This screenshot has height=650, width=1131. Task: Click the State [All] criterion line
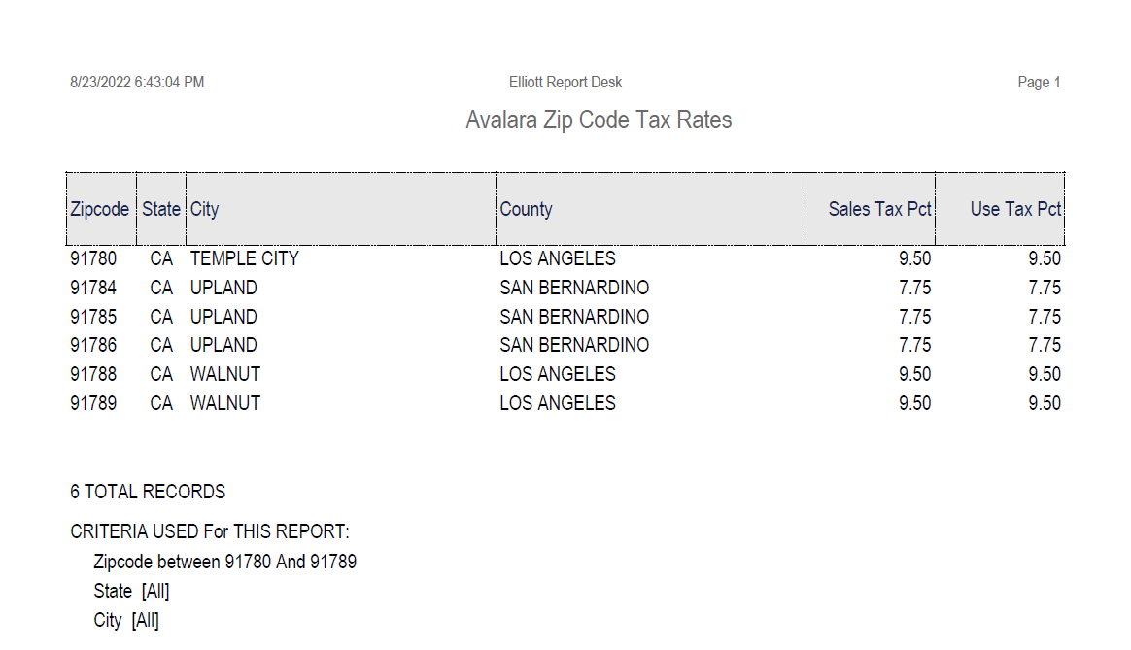131,592
